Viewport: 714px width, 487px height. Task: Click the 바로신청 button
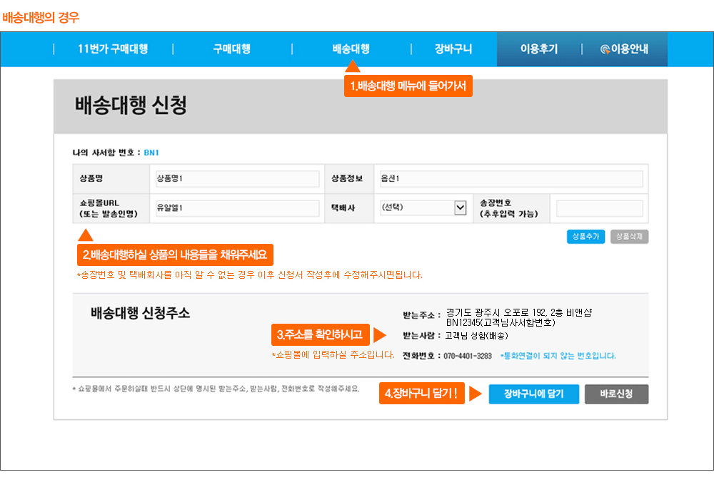(616, 394)
